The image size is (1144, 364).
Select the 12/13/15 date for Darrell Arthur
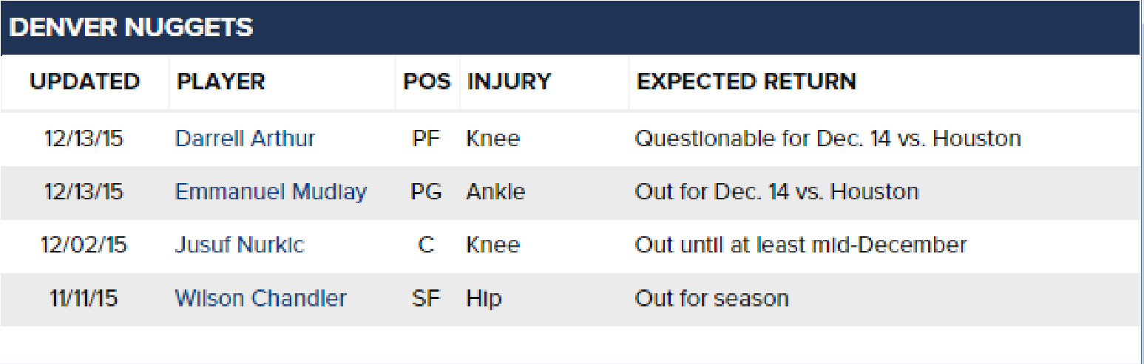[84, 139]
